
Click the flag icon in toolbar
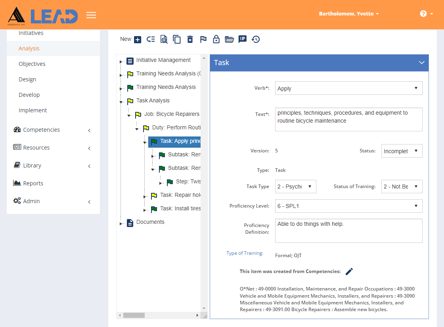coord(203,39)
